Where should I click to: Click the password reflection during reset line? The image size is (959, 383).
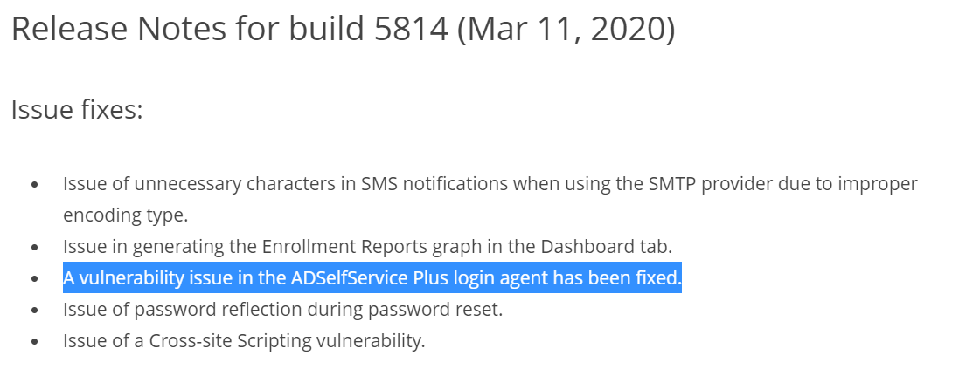282,310
